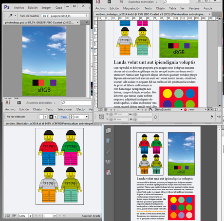Viewport: 224px width, 221px height.
Task: Click the InDesign preflight profile circle icon
Action: pyautogui.click(x=150, y=110)
